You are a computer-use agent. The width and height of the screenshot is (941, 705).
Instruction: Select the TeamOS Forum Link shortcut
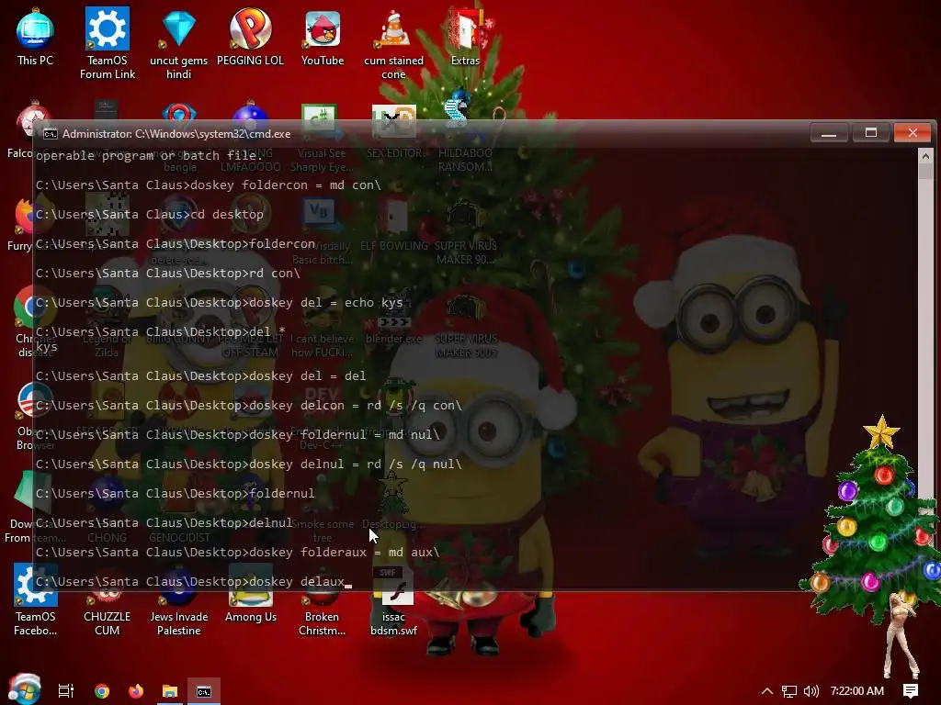click(107, 43)
